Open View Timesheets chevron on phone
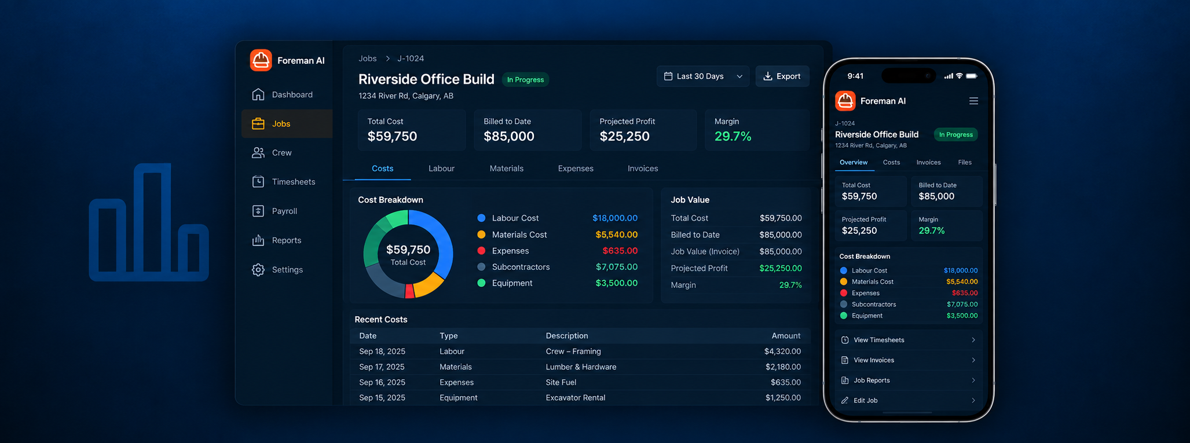Image resolution: width=1190 pixels, height=443 pixels. tap(973, 340)
